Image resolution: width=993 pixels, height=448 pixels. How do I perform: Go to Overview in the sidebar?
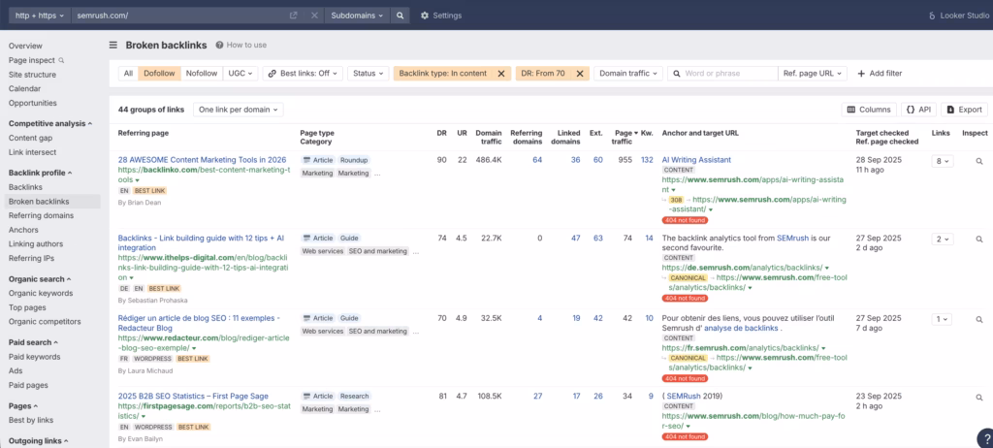pyautogui.click(x=25, y=46)
